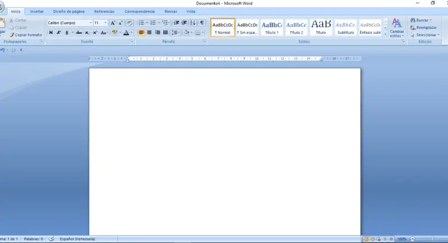Open the Seleccionar dropdown
The height and width of the screenshot is (243, 448).
point(425,35)
